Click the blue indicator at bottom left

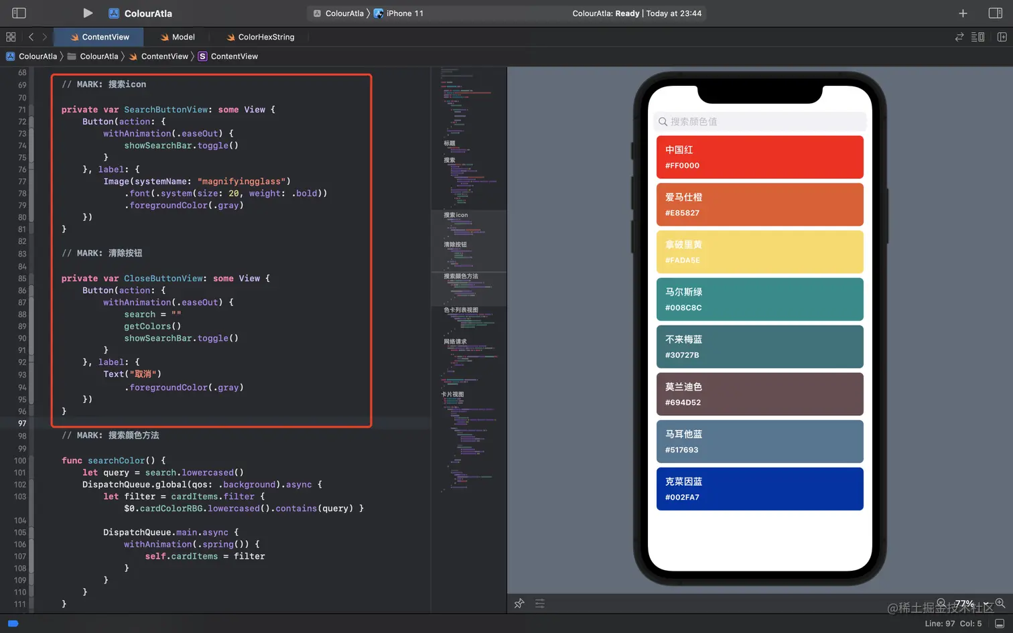(x=13, y=624)
